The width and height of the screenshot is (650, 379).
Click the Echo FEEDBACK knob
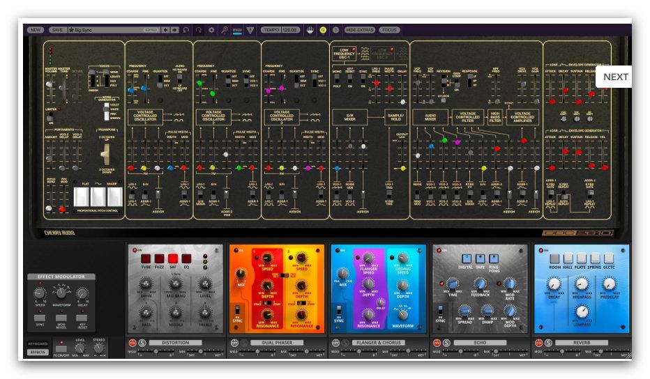(x=480, y=284)
